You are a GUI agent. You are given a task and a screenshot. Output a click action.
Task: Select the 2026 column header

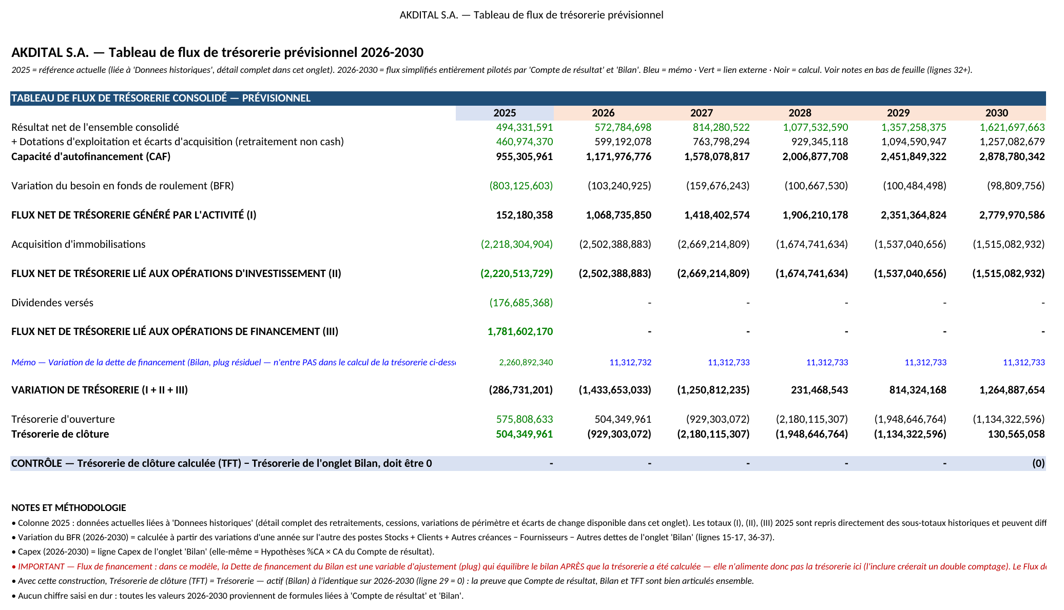point(603,113)
